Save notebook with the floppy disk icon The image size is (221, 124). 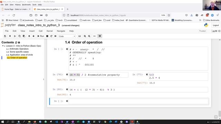pos(5,36)
